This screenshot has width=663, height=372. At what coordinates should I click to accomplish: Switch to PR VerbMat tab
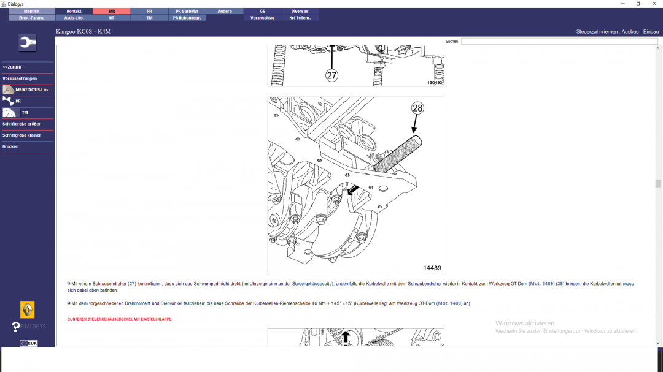point(187,12)
